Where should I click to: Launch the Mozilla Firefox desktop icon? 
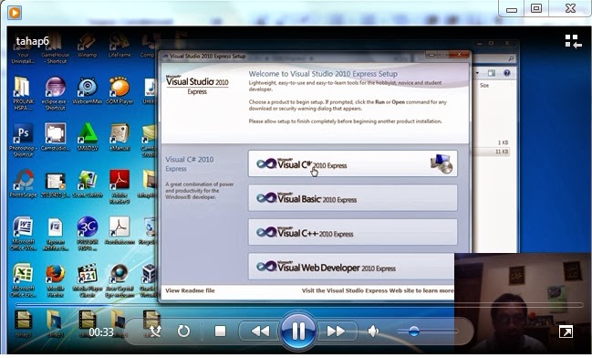pos(55,280)
